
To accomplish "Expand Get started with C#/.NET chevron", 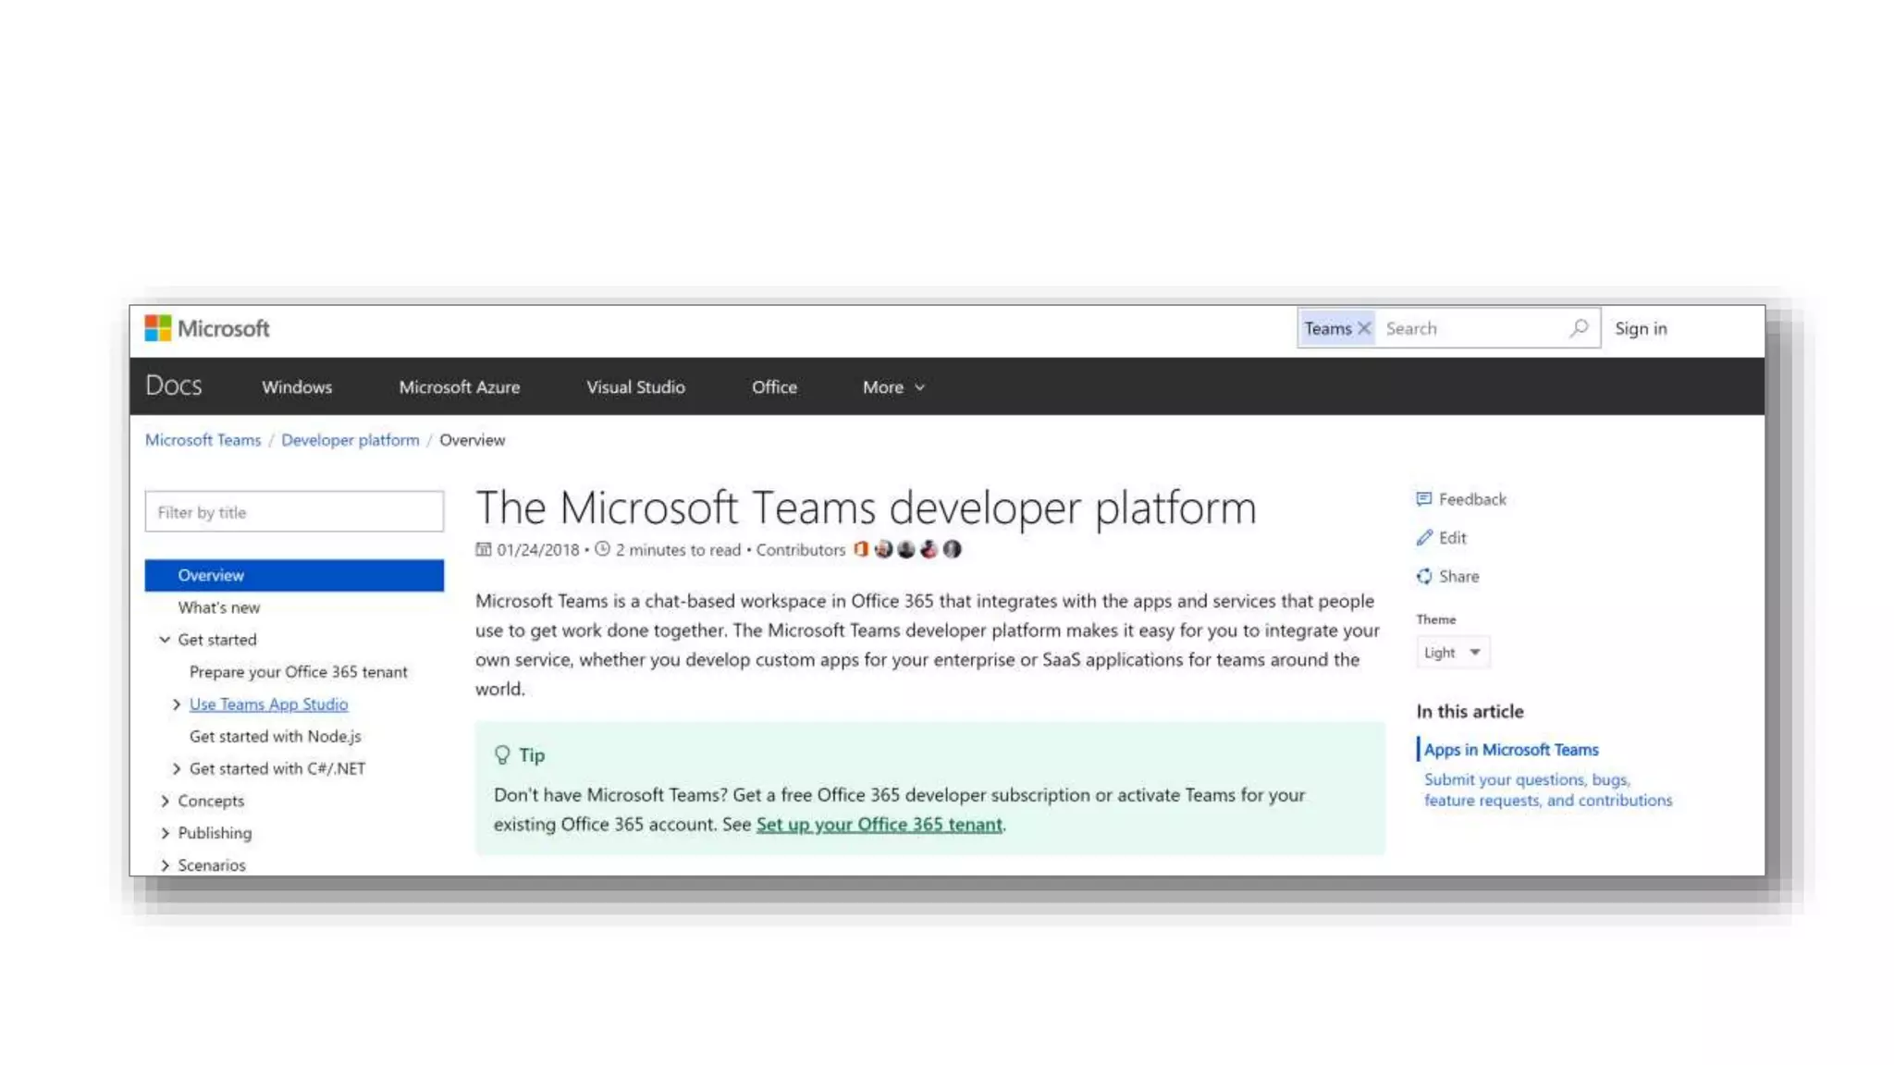I will tap(176, 769).
